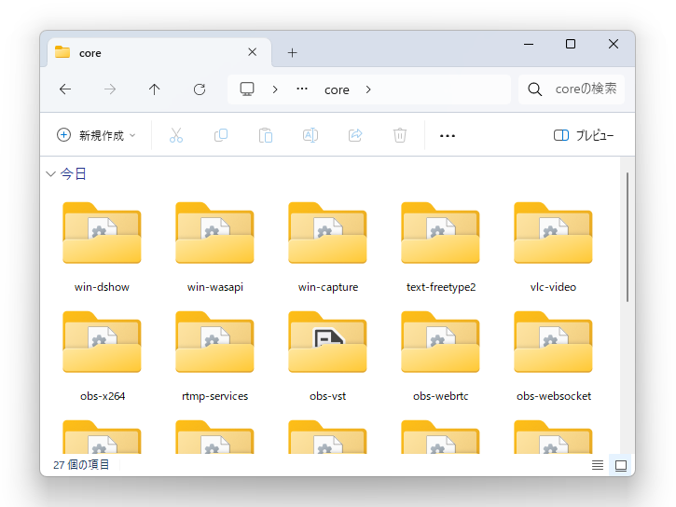Maximize the Explorer window

pos(571,44)
